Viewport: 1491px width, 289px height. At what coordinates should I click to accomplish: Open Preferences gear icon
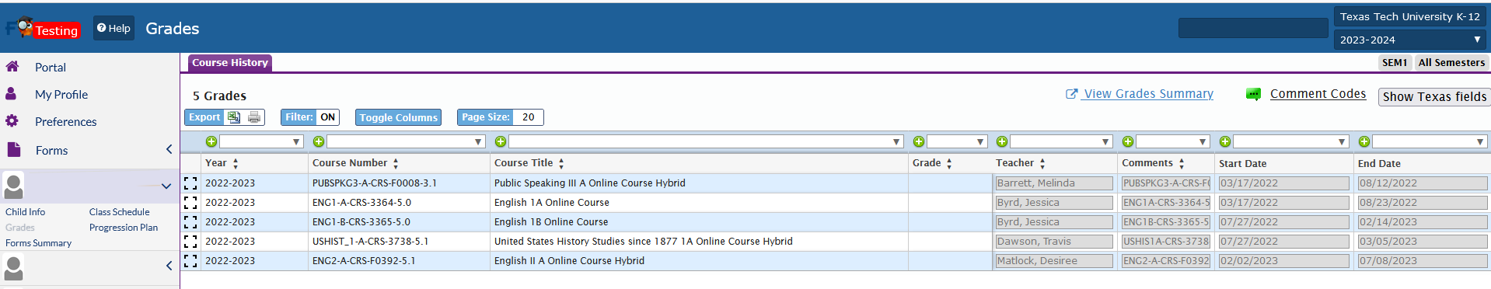pyautogui.click(x=12, y=121)
